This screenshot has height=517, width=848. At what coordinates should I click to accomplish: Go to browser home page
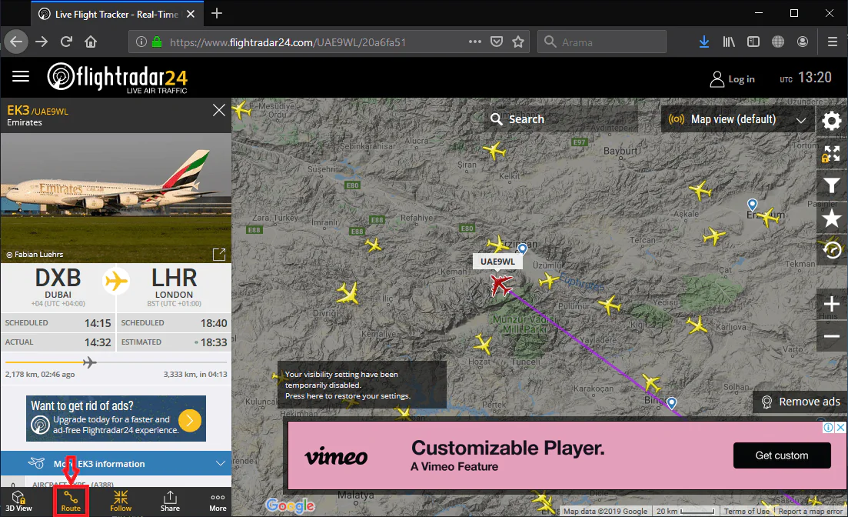91,42
